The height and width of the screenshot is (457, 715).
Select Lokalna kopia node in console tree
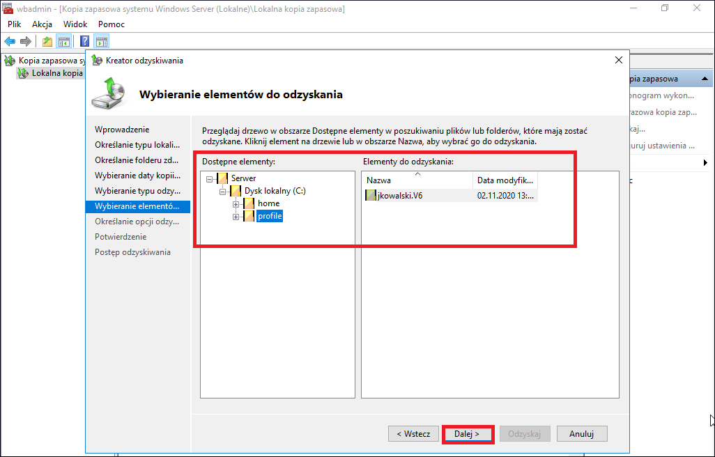tap(57, 73)
